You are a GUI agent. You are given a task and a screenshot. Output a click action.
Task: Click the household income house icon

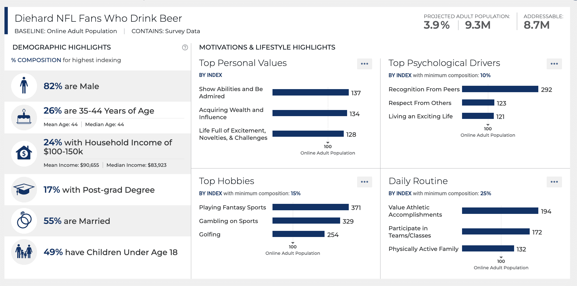[x=24, y=153]
